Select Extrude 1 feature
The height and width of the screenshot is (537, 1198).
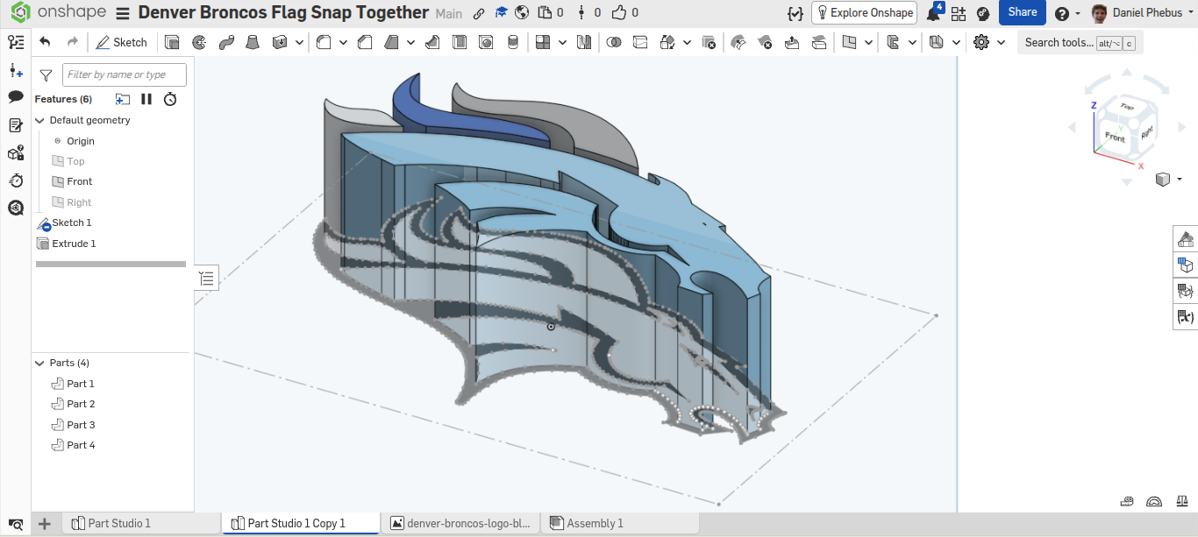[x=74, y=244]
